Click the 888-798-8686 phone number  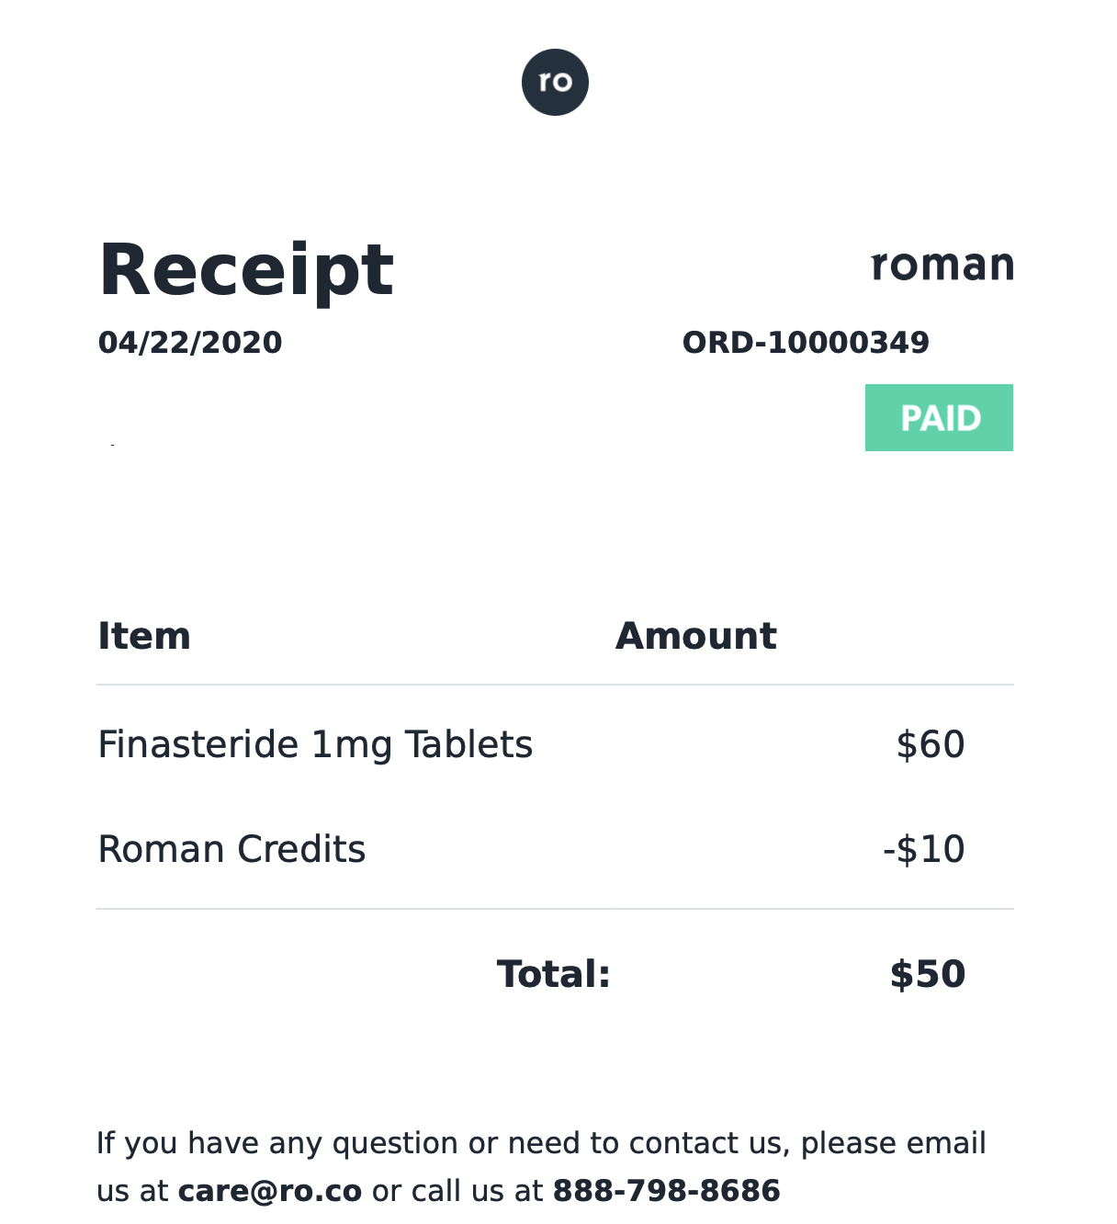click(x=666, y=1191)
